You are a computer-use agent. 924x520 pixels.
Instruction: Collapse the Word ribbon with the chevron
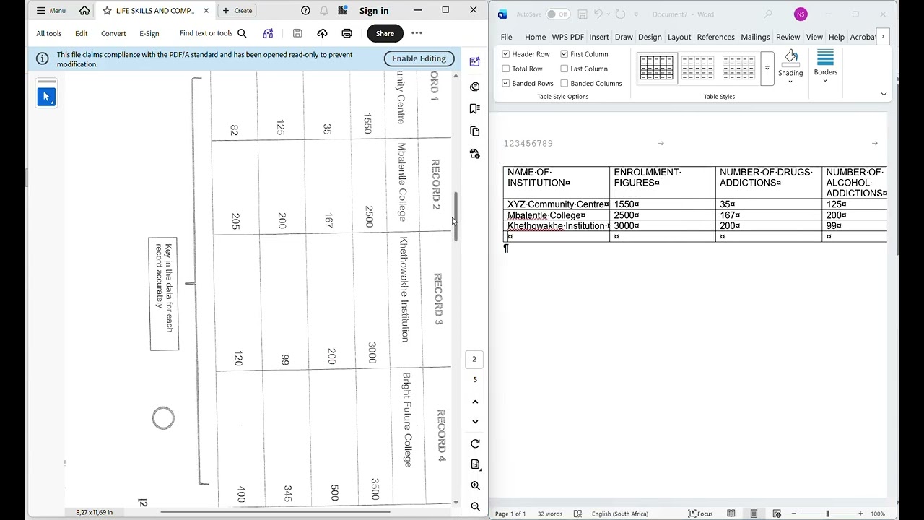884,94
